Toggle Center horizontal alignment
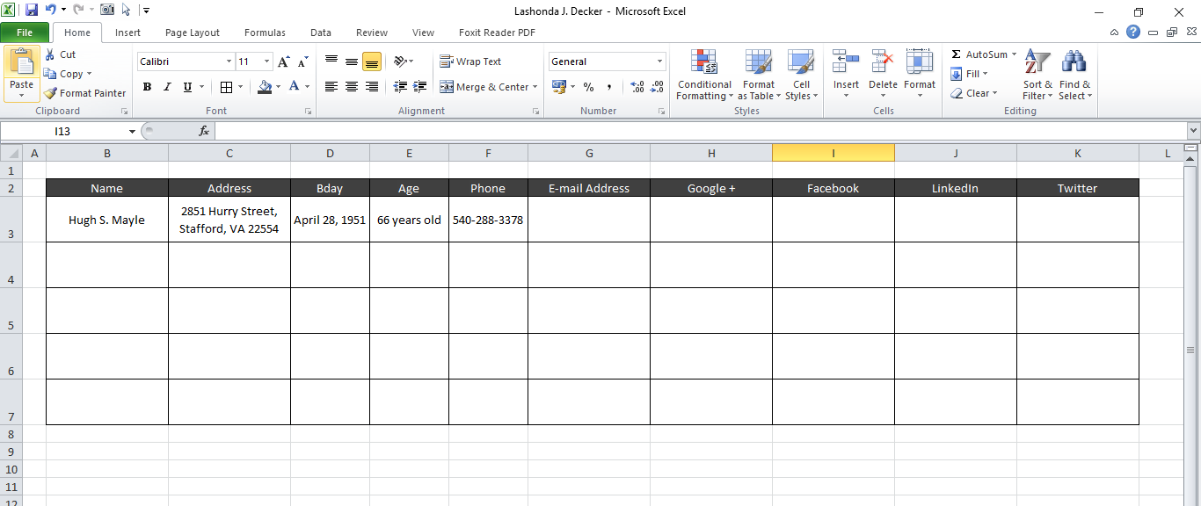 (x=352, y=87)
